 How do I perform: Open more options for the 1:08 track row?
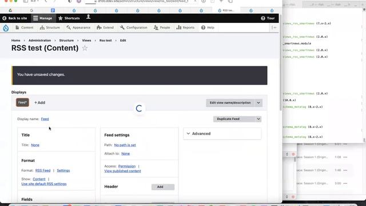[x=345, y=157]
